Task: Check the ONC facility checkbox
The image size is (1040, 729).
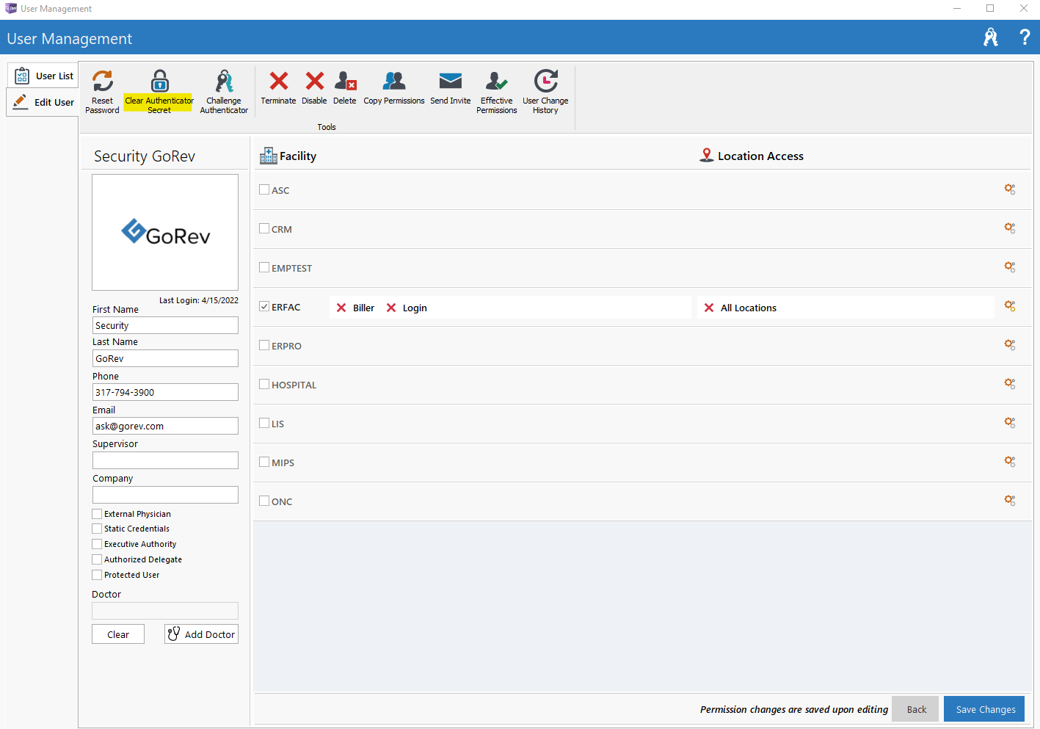Action: coord(264,501)
